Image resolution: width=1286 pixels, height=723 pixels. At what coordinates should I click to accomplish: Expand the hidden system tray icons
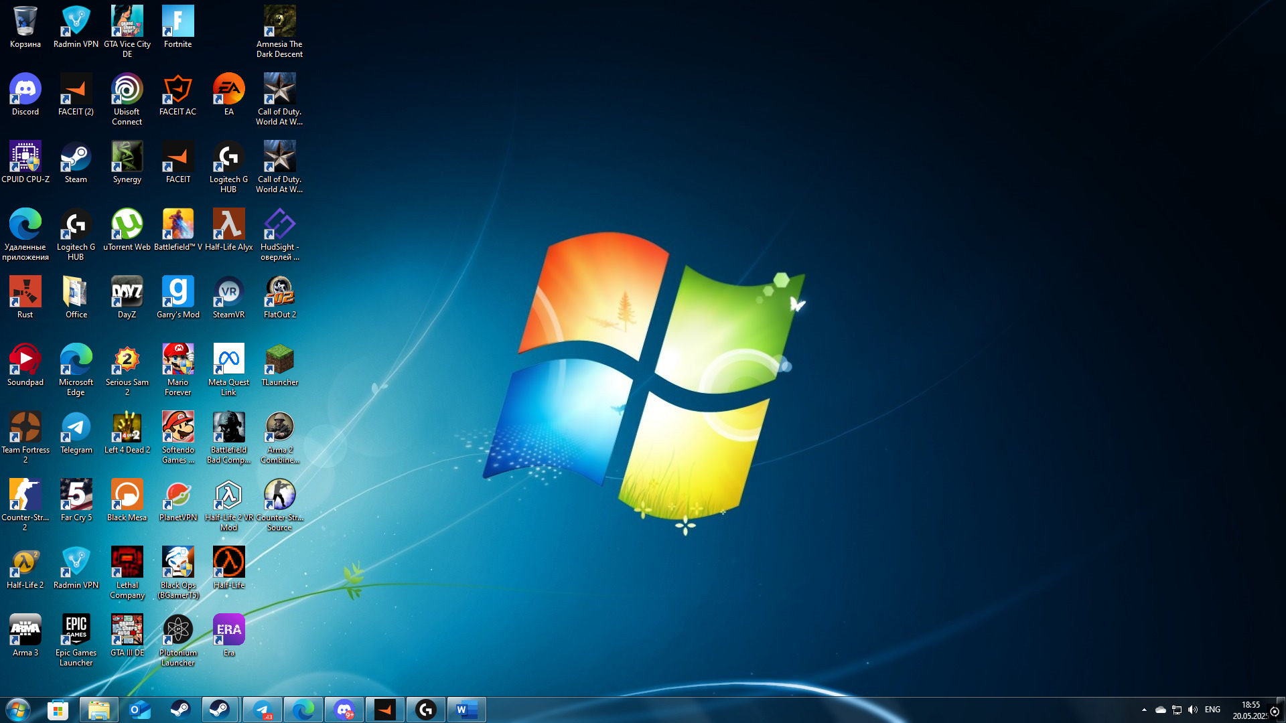1144,710
